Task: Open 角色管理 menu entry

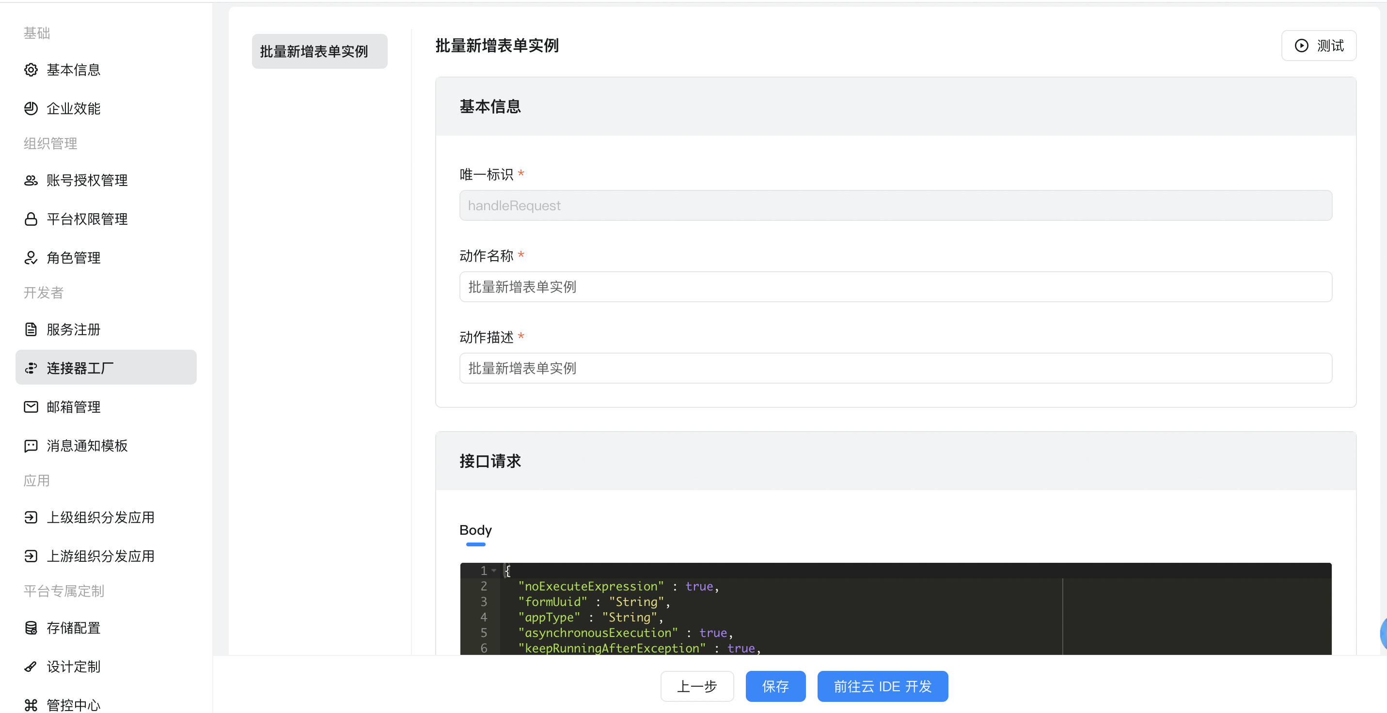Action: [106, 258]
